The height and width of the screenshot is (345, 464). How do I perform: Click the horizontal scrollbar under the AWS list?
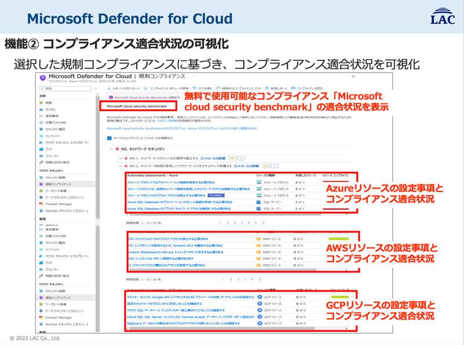(223, 269)
